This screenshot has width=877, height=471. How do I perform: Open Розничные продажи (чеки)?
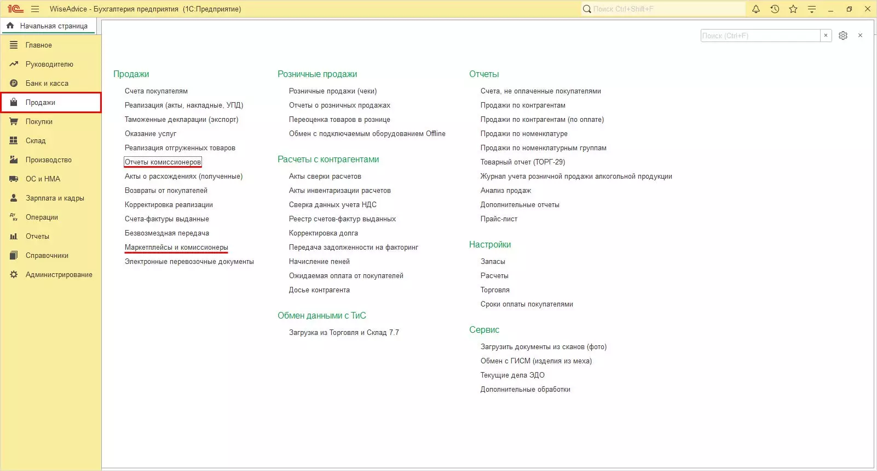click(333, 91)
